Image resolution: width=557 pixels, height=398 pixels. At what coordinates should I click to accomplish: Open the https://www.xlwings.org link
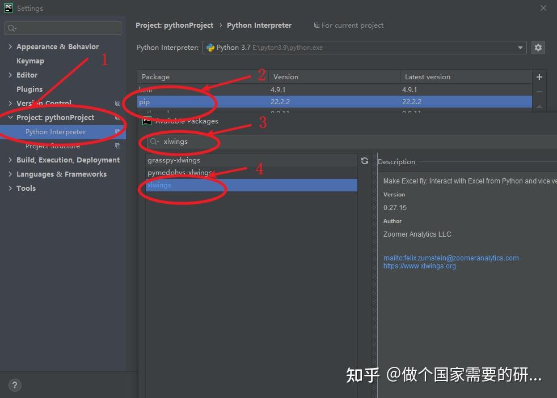(419, 266)
